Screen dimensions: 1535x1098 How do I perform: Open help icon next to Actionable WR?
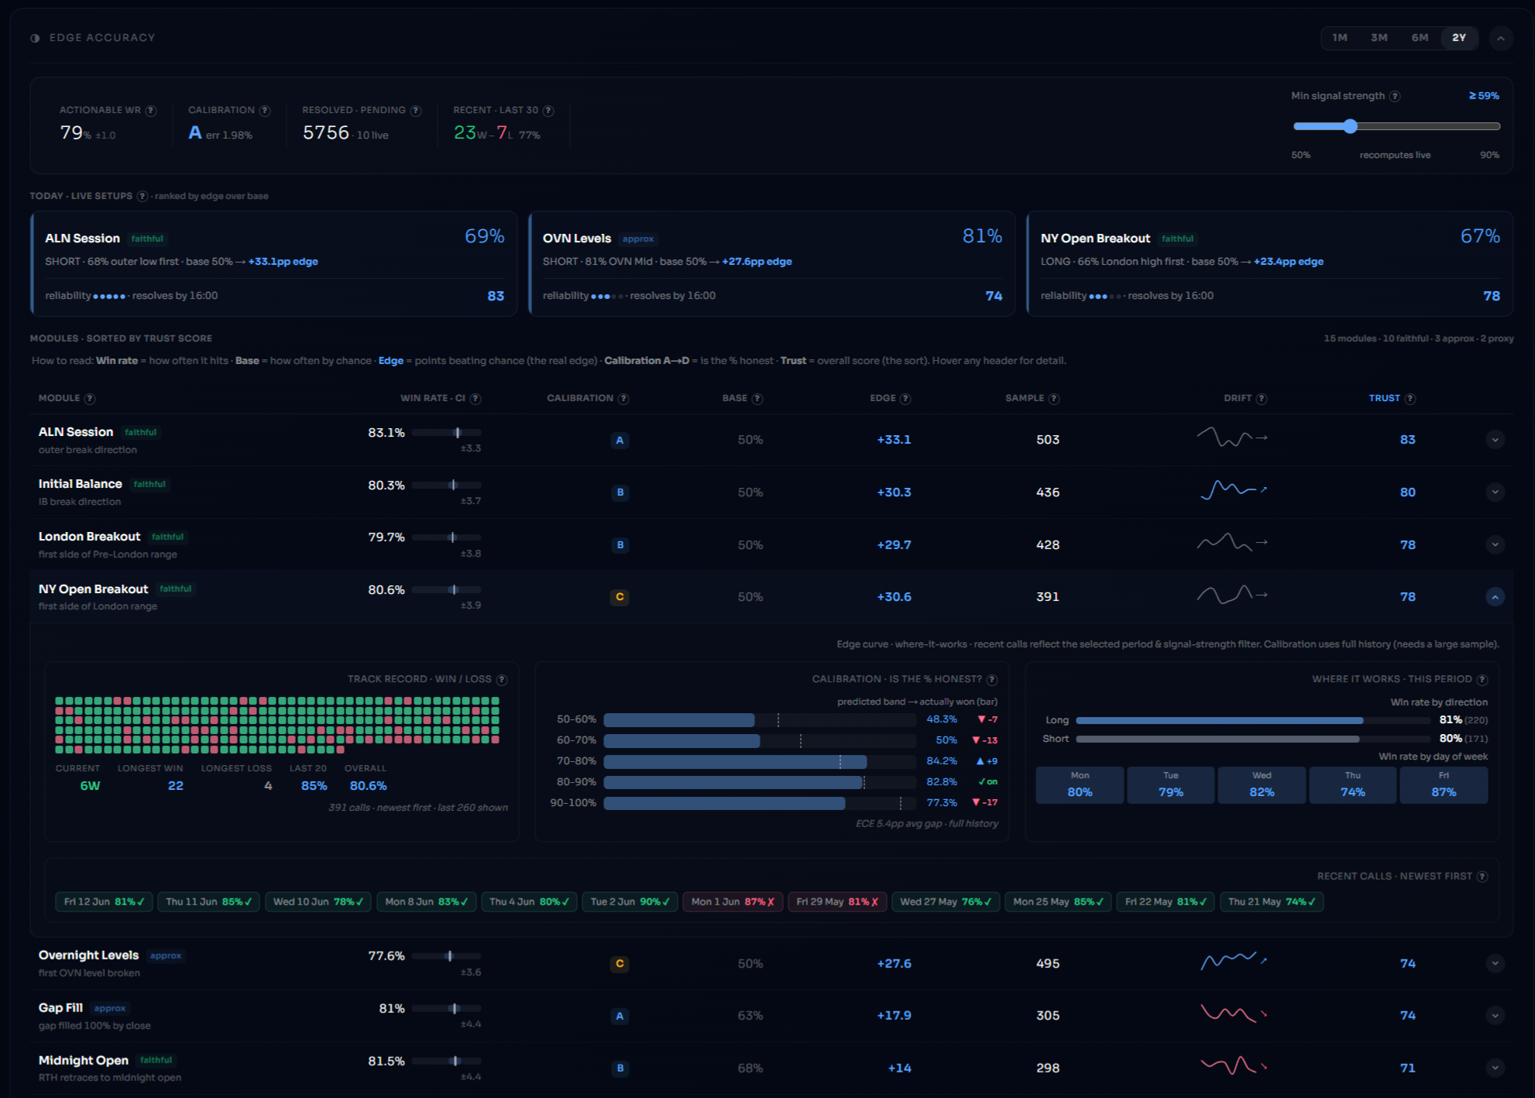151,111
